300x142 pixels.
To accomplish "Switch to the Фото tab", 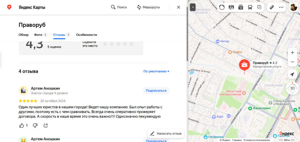I will (x=38, y=35).
